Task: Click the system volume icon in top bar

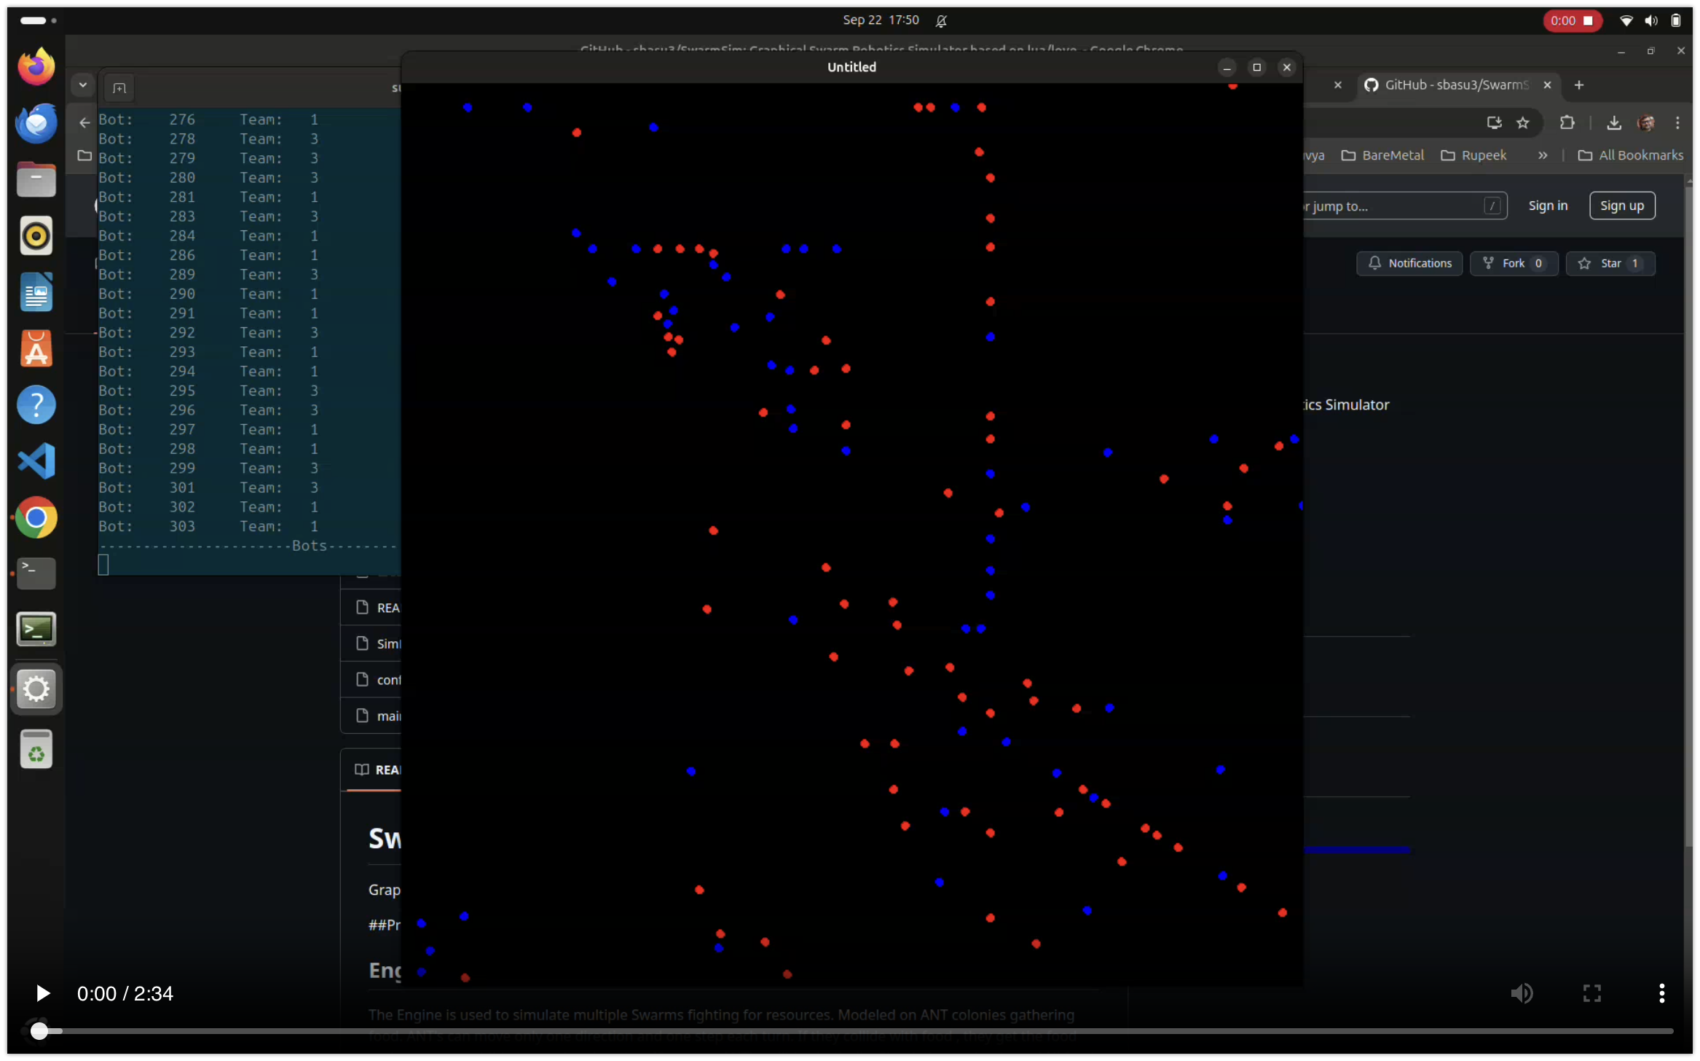Action: pos(1651,20)
